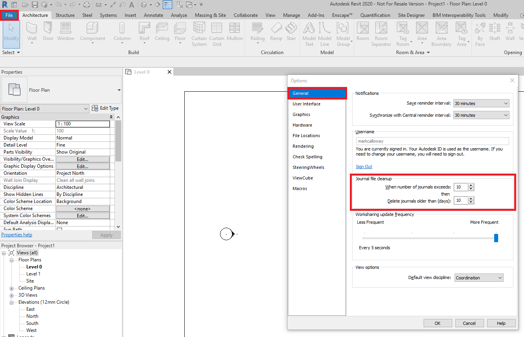Expand 3D Views in Project Browser
The width and height of the screenshot is (524, 337).
click(x=11, y=295)
